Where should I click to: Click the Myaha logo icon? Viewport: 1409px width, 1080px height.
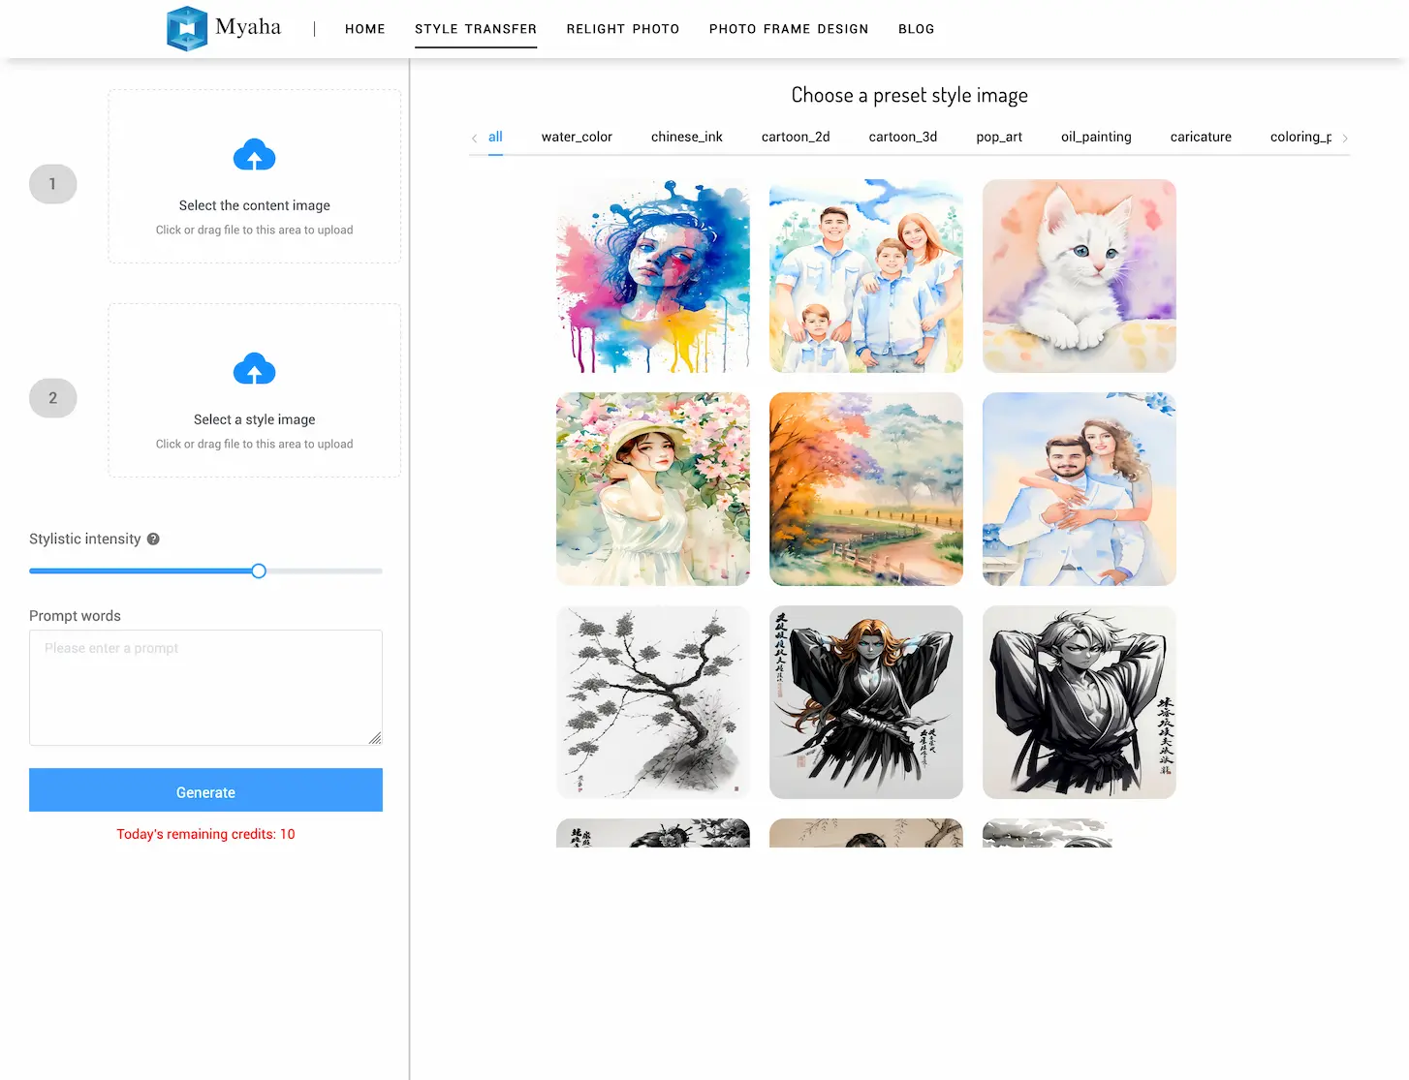pyautogui.click(x=188, y=28)
